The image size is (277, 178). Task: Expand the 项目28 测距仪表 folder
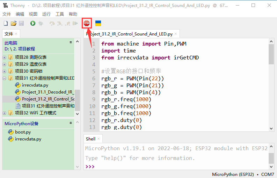coord(4,57)
